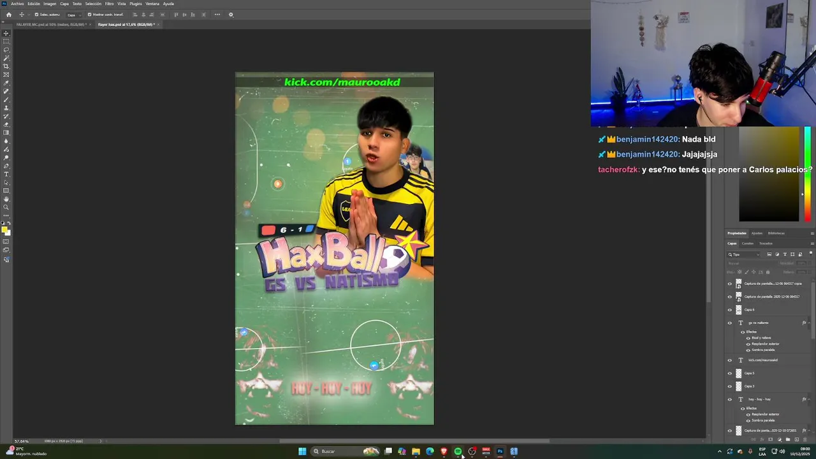Open File Explorer from the taskbar

pyautogui.click(x=416, y=451)
